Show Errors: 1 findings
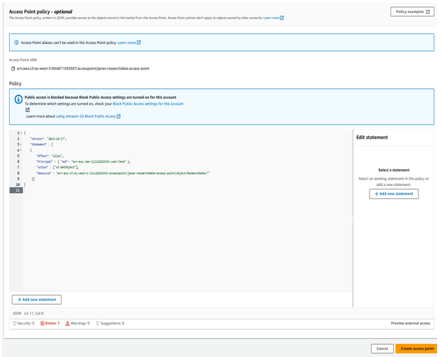Image resolution: width=441 pixels, height=357 pixels. [x=50, y=324]
